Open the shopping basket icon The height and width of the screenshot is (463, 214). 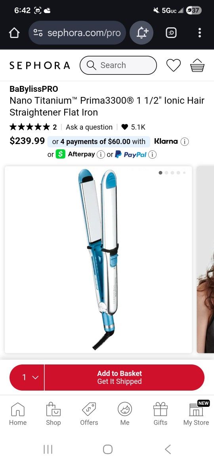click(x=197, y=65)
